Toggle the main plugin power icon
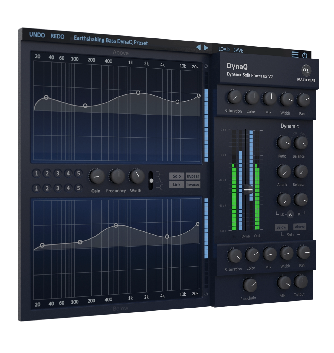 tap(305, 55)
